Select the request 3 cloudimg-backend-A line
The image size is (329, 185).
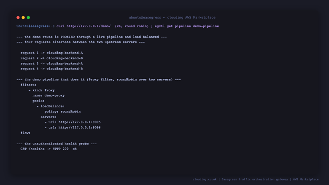click(51, 64)
